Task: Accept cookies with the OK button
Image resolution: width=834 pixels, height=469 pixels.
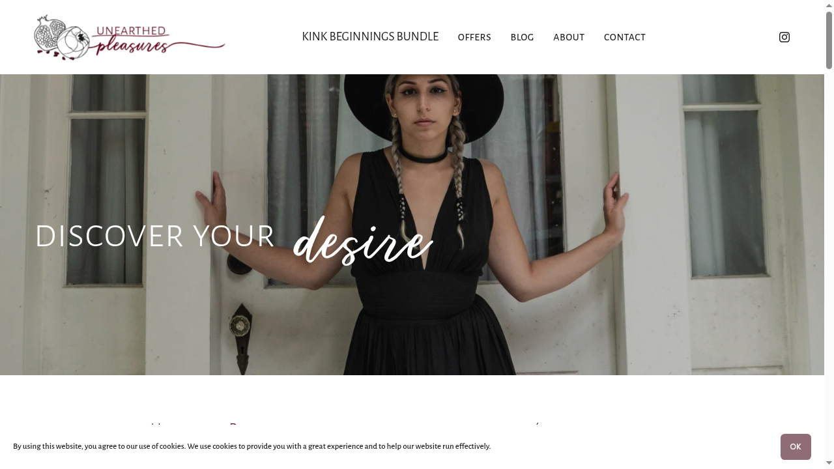Action: [796, 447]
